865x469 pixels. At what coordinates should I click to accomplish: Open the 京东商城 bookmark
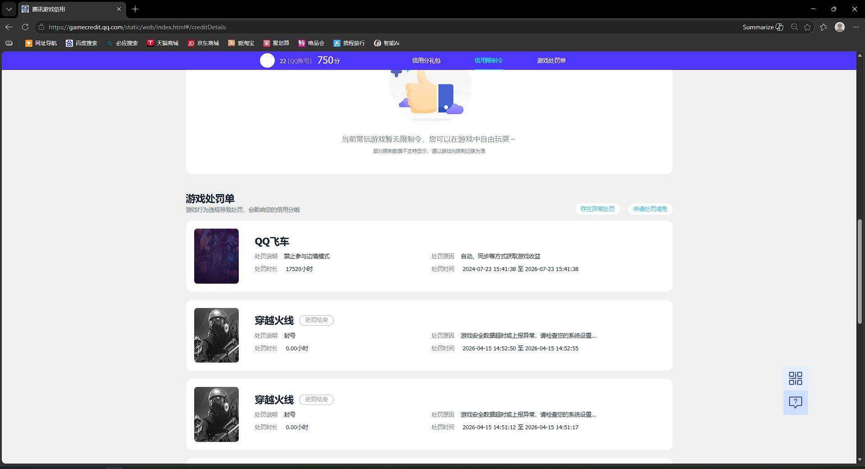coord(203,43)
